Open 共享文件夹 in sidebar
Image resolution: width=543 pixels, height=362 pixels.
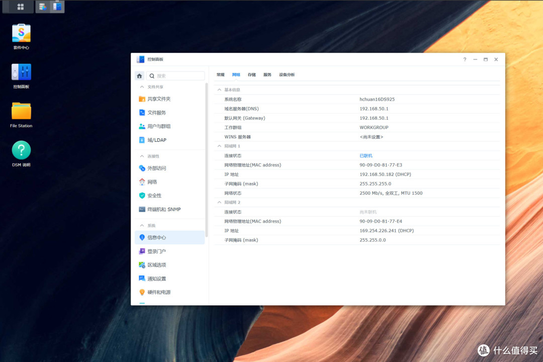click(170, 99)
